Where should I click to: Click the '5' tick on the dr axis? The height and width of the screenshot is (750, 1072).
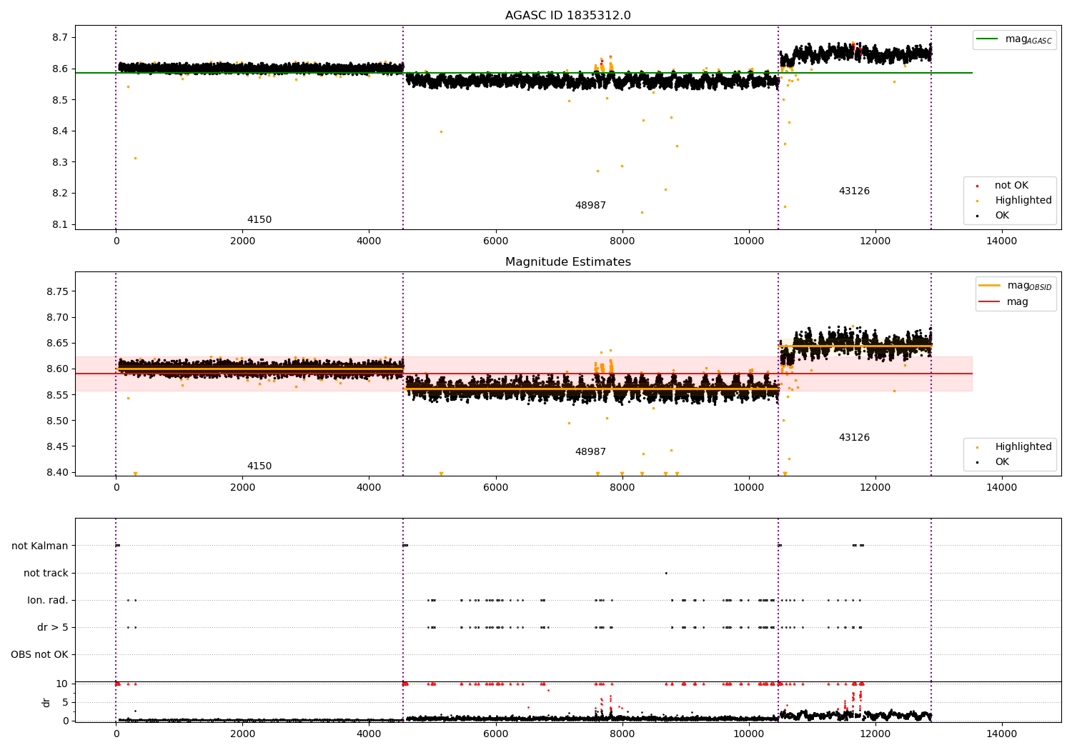(x=65, y=703)
